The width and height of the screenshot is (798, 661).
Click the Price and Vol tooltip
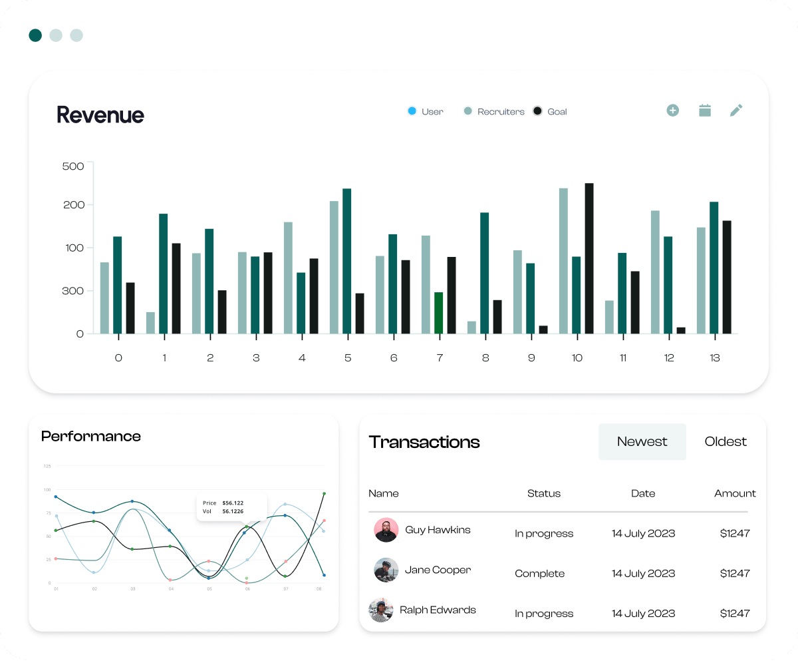point(231,507)
